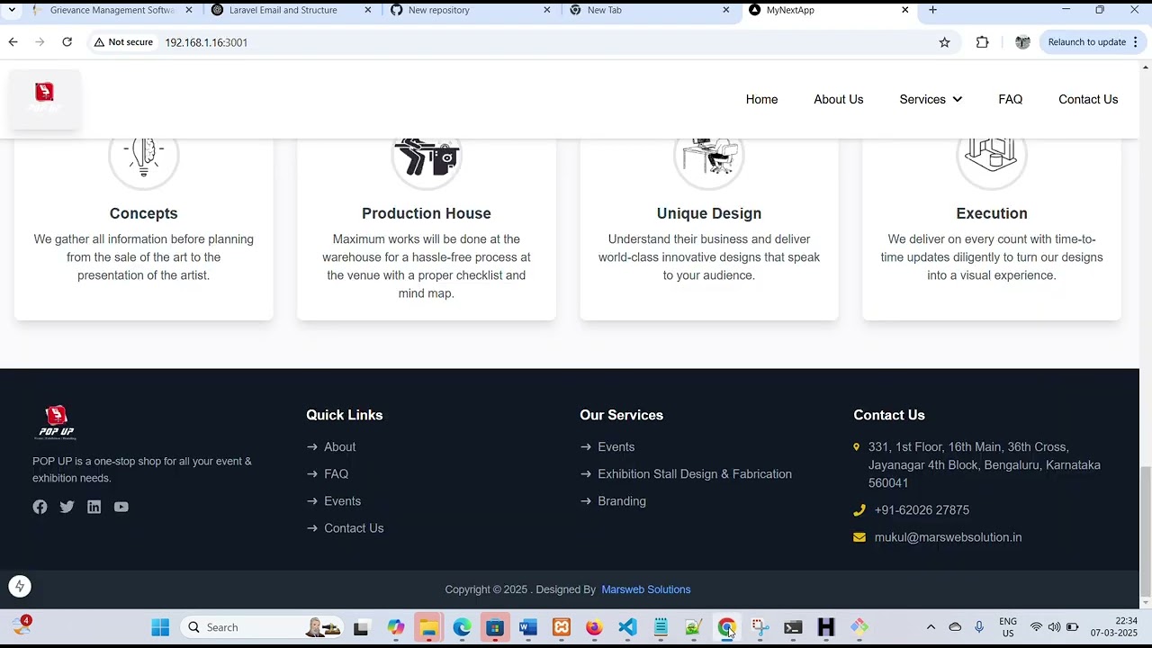This screenshot has width=1152, height=648.
Task: Open the Branding service link
Action: [x=622, y=501]
